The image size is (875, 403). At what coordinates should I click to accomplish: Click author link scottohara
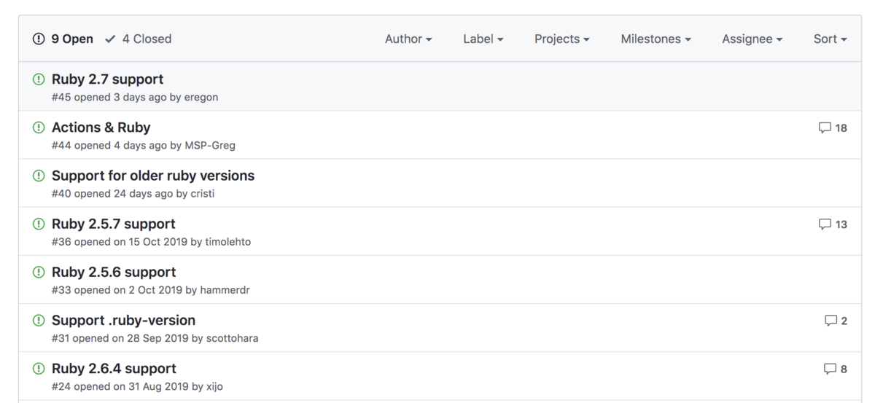(233, 338)
